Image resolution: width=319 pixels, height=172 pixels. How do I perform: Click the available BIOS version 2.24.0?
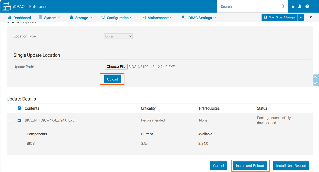[x=203, y=143]
